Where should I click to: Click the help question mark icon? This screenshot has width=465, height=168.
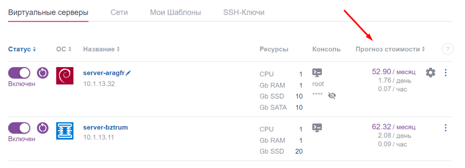click(448, 49)
